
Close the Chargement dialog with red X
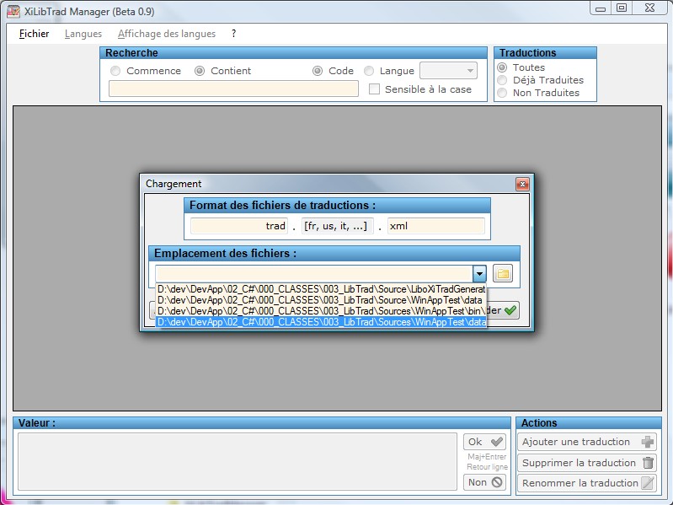point(522,185)
